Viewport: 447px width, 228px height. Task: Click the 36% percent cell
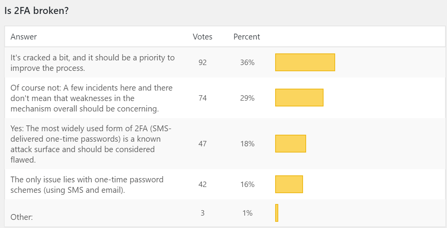pyautogui.click(x=247, y=62)
